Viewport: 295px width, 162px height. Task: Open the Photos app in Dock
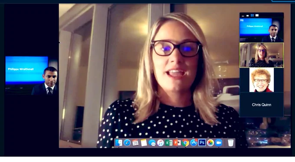210,143
